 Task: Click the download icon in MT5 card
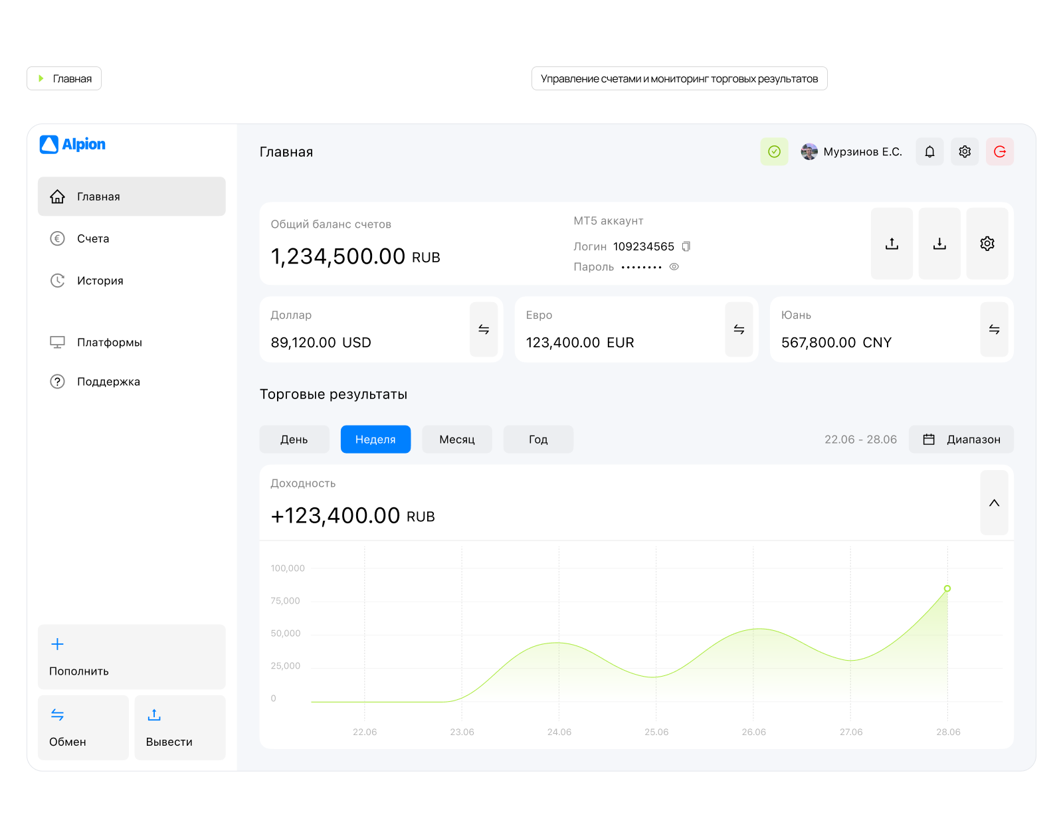click(939, 244)
